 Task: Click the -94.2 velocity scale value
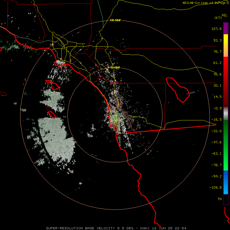pyautogui.click(x=216, y=176)
